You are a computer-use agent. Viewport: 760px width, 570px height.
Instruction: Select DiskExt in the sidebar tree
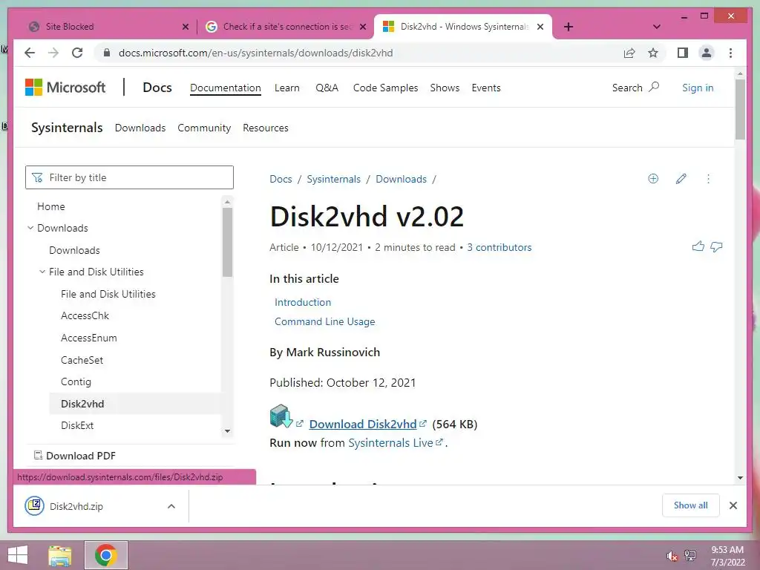point(77,425)
